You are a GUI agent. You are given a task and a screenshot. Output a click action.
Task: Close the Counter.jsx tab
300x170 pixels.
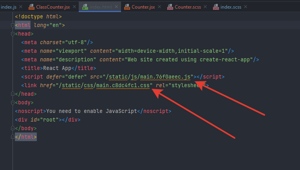pos(159,7)
